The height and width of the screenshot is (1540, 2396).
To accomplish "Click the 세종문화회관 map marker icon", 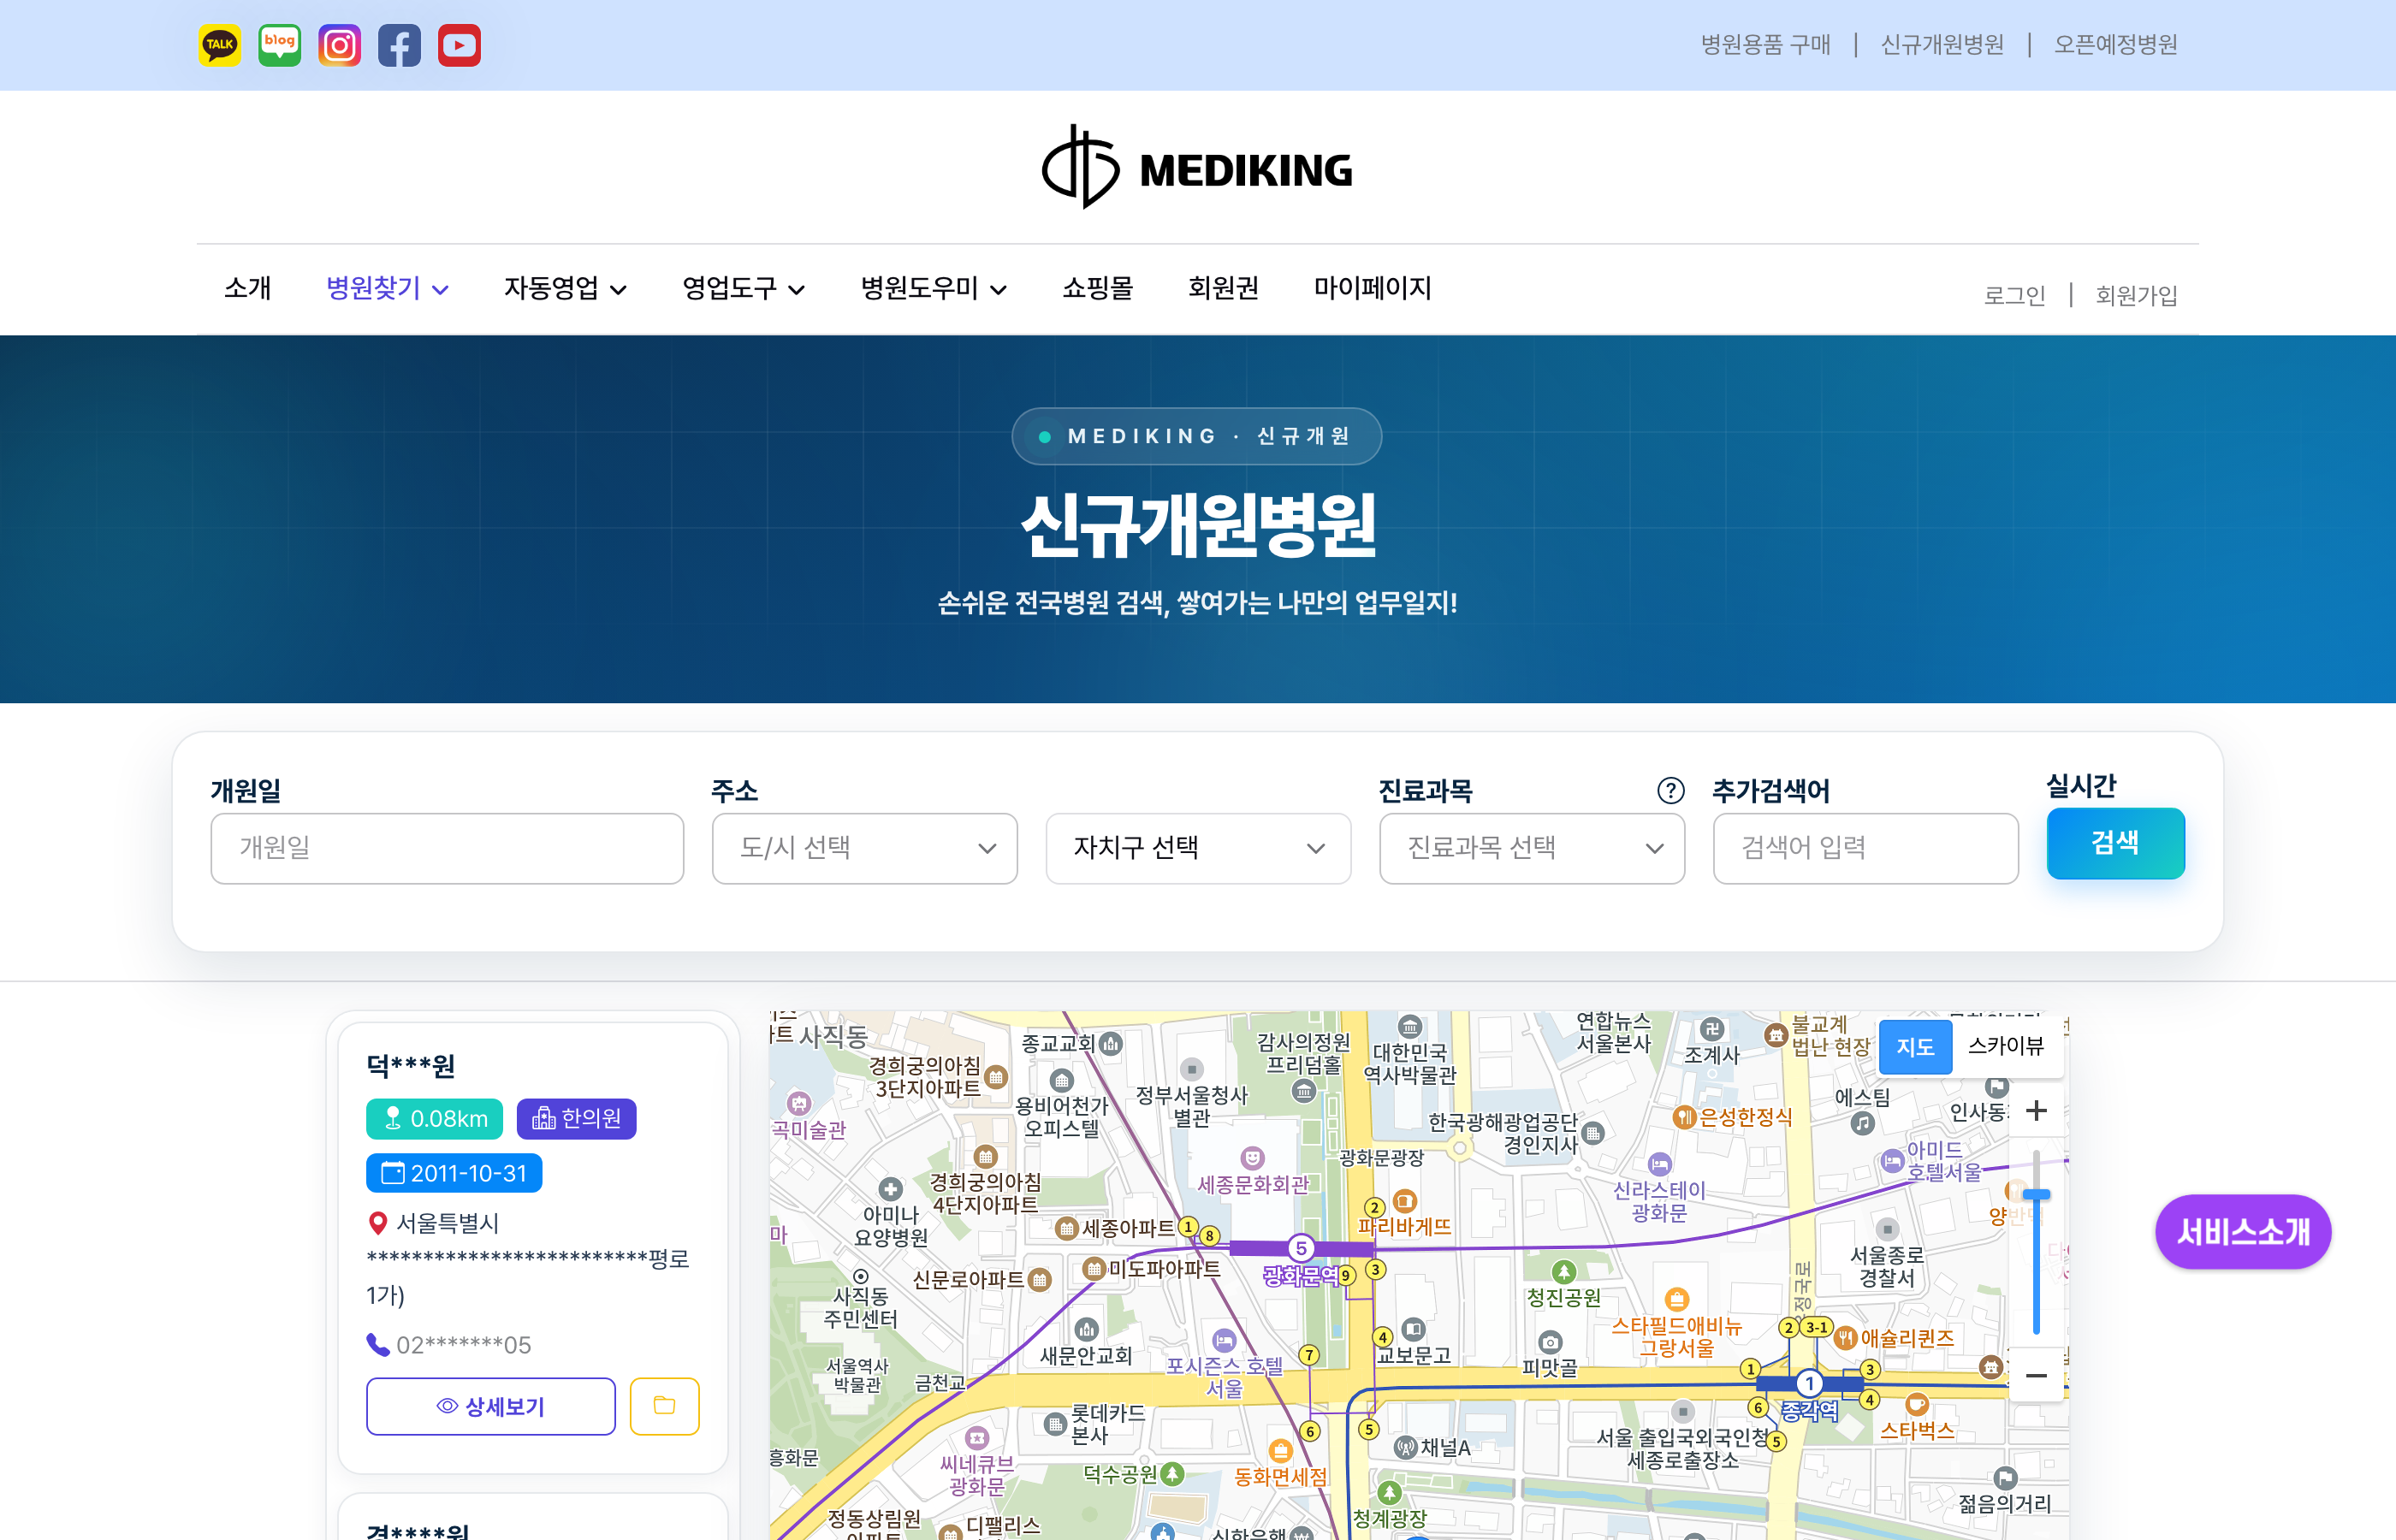I will tap(1252, 1158).
